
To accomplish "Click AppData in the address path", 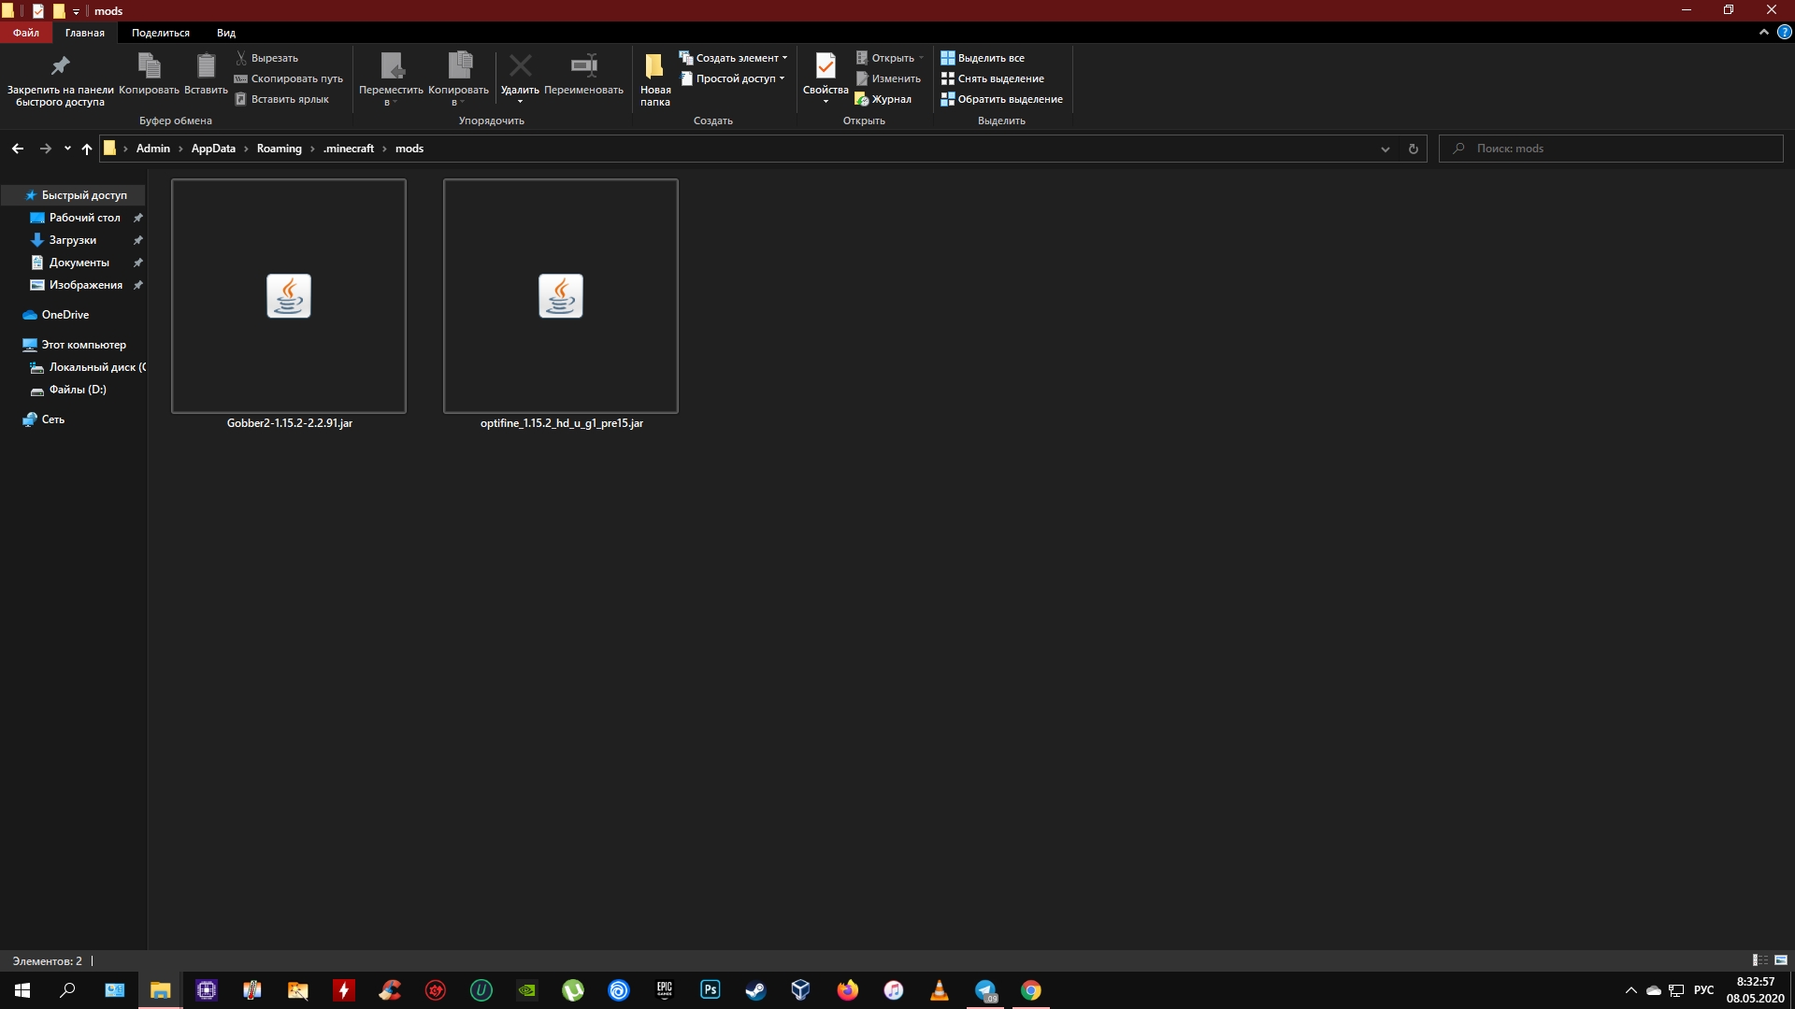I will pos(213,149).
